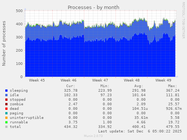The height and width of the screenshot is (140, 187).
Task: Click runnable maximum value 19.72
Action: pyautogui.click(x=174, y=122)
